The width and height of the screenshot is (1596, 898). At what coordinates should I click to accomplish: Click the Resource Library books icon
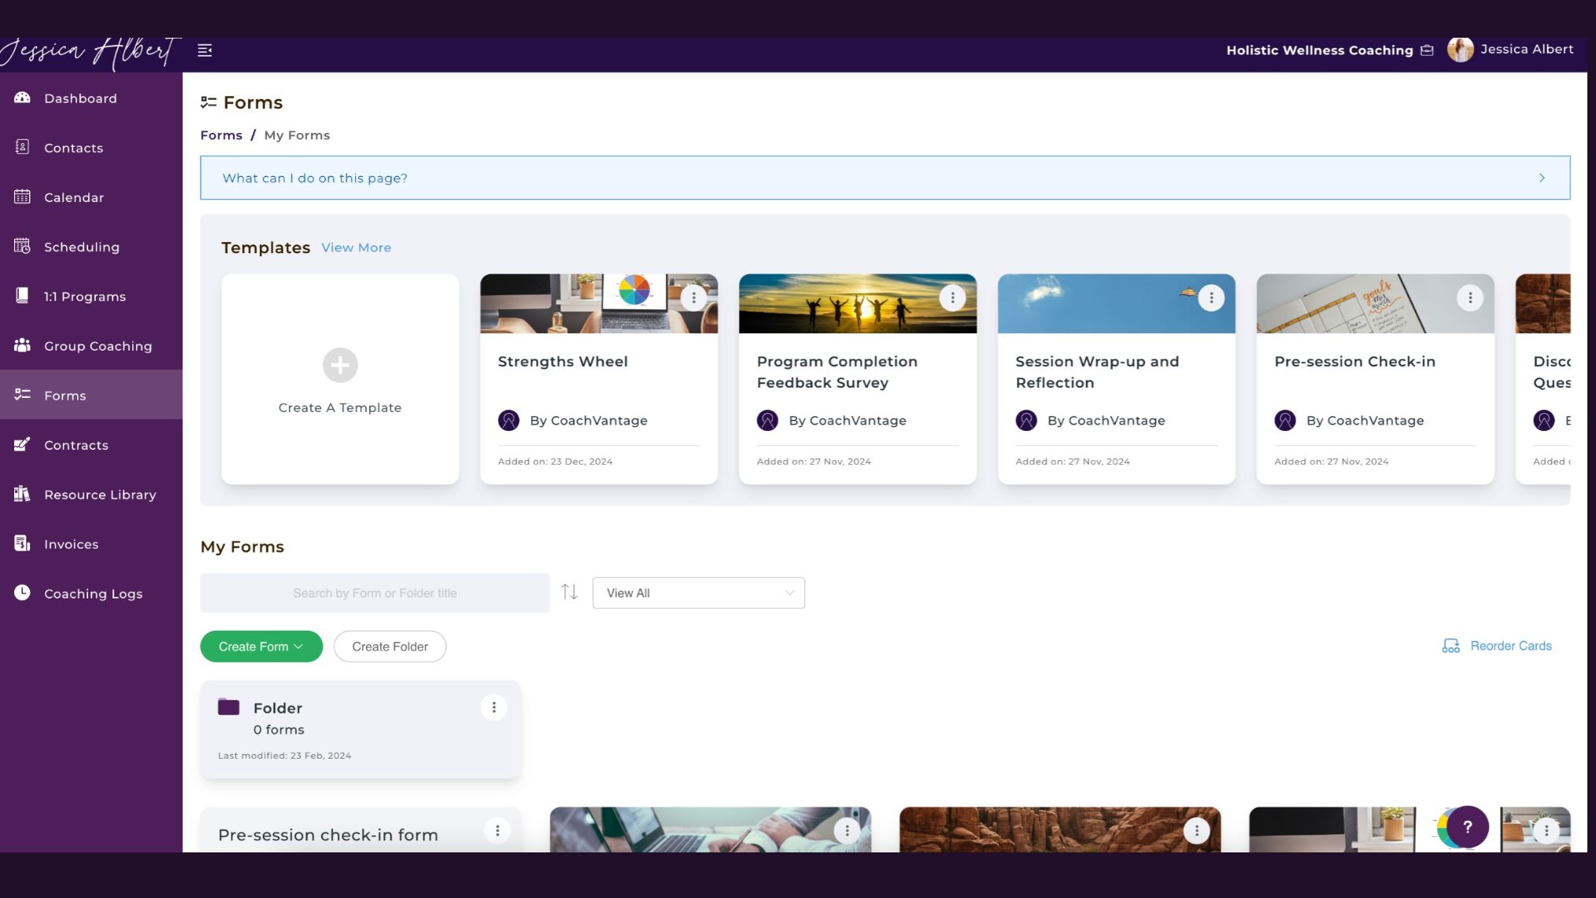click(x=22, y=494)
